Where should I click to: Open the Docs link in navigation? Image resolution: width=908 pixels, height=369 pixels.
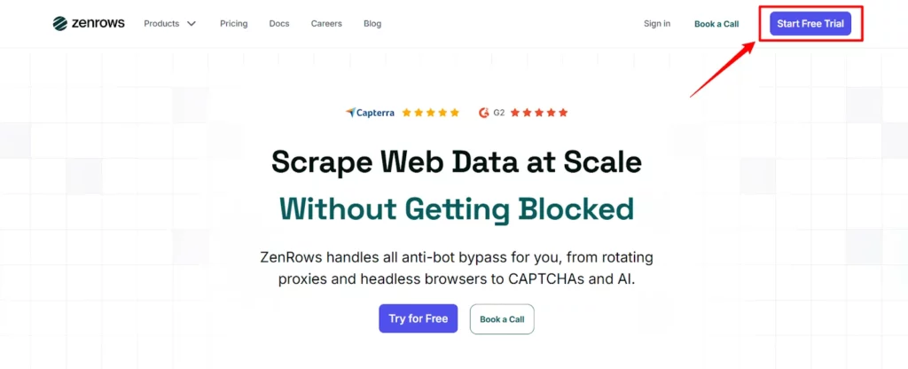pos(279,24)
